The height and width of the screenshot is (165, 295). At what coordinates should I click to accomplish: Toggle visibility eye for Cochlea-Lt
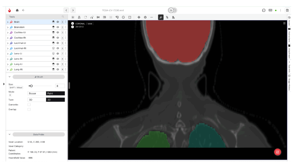(58, 32)
